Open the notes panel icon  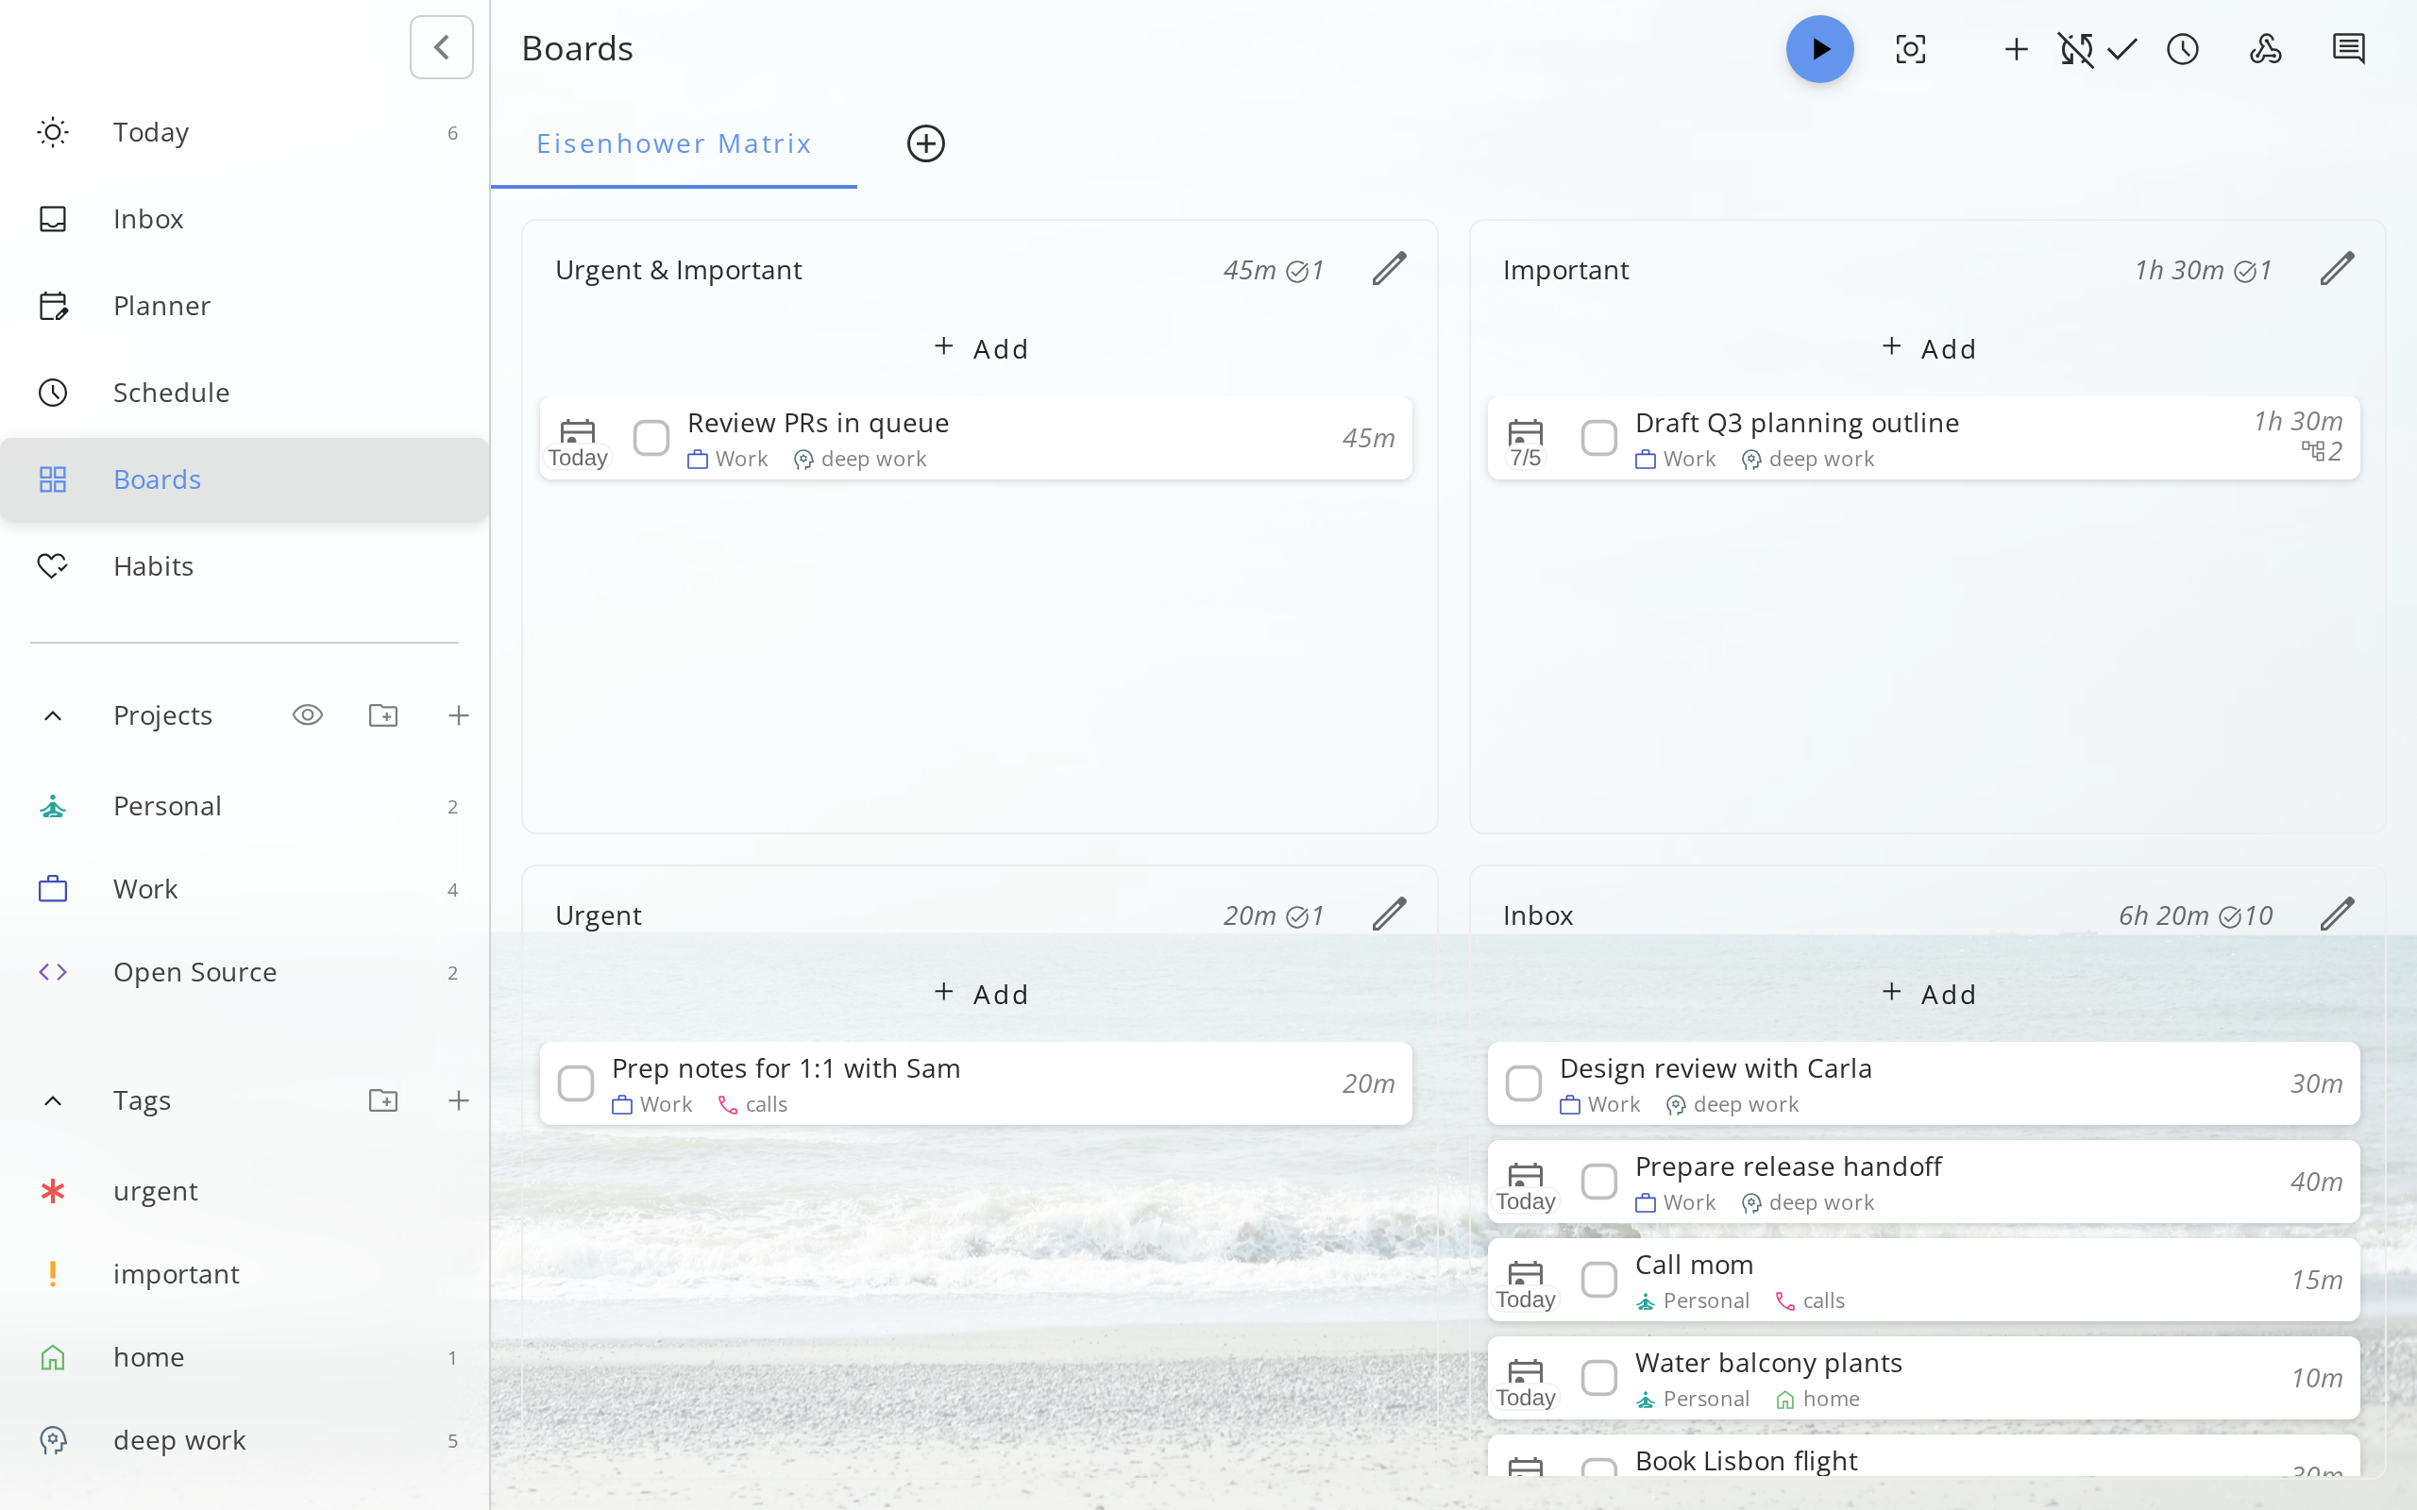[x=2348, y=49]
